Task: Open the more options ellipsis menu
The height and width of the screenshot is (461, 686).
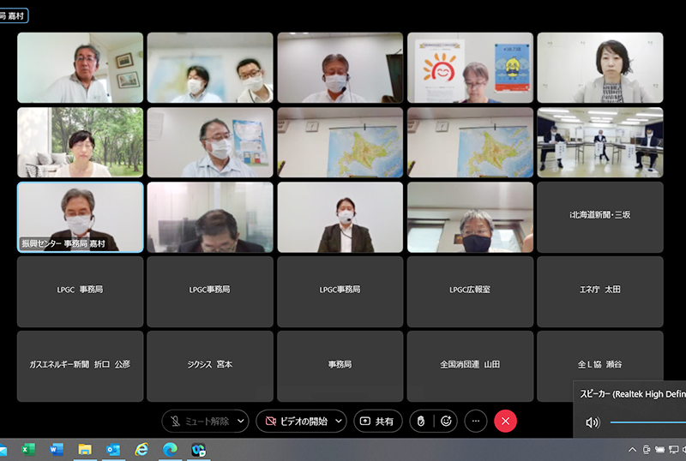Action: pos(476,421)
